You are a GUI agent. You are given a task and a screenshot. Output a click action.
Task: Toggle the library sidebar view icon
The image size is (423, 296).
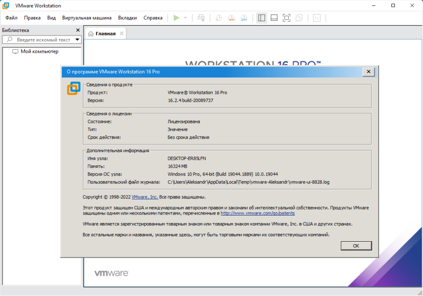(x=262, y=18)
